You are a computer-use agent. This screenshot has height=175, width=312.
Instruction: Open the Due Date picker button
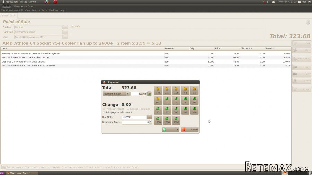[149, 117]
